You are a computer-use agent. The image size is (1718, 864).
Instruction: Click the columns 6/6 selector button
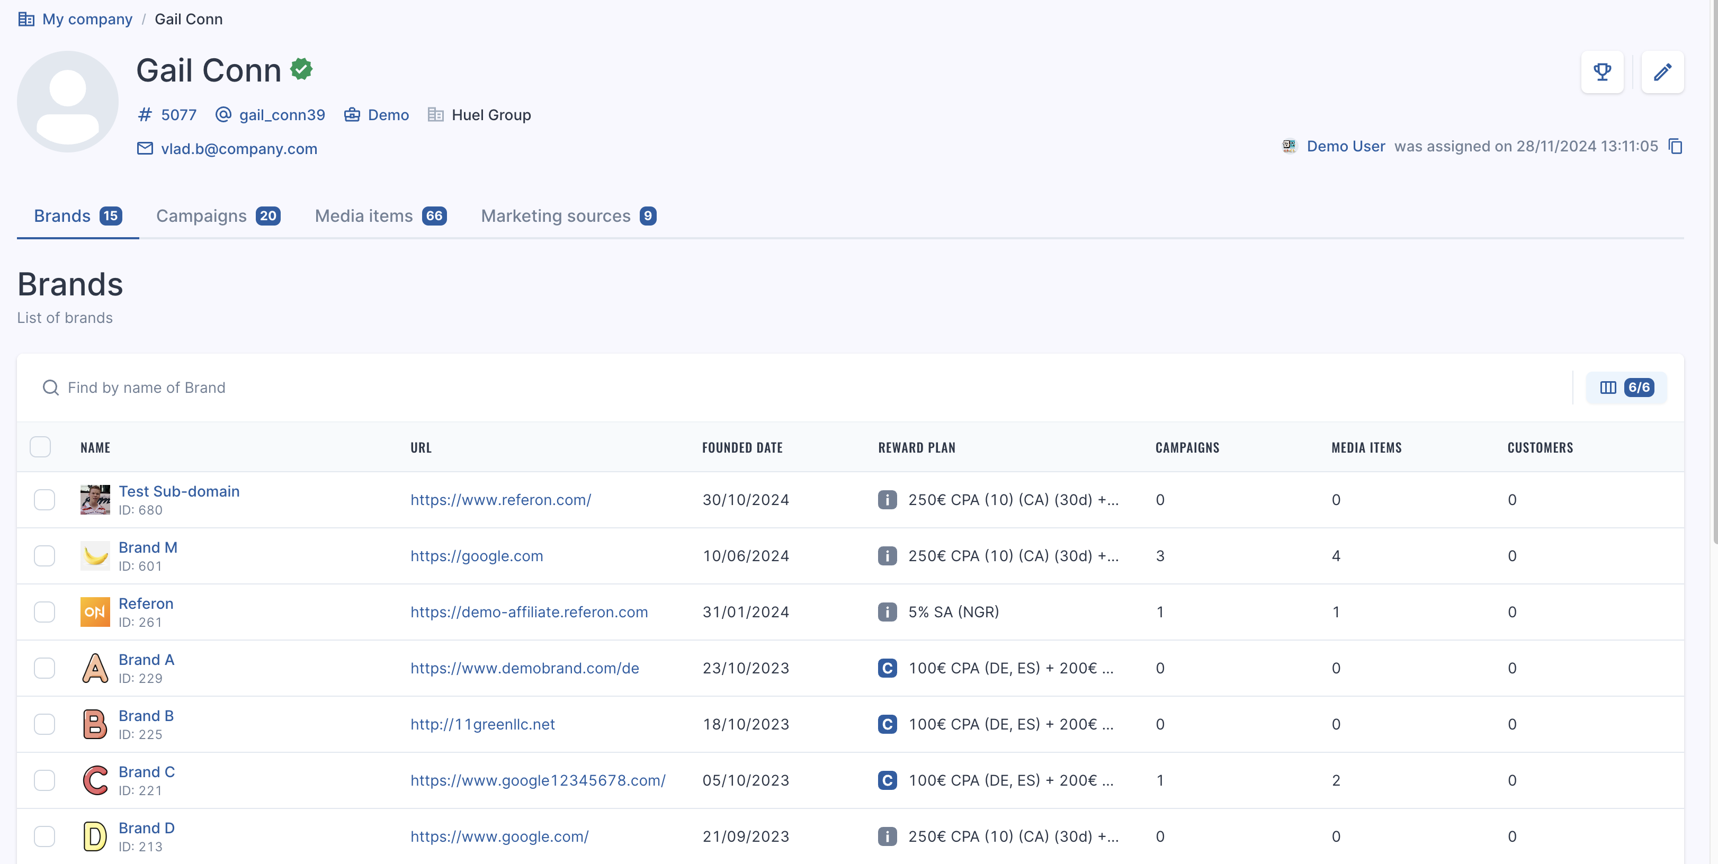click(x=1626, y=388)
